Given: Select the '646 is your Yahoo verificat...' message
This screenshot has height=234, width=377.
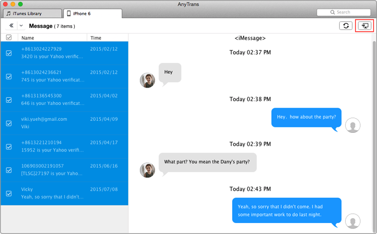Looking at the screenshot, I should [x=52, y=103].
